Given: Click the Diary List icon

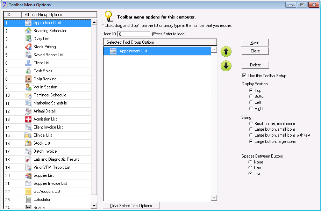Looking at the screenshot, I should (x=28, y=39).
